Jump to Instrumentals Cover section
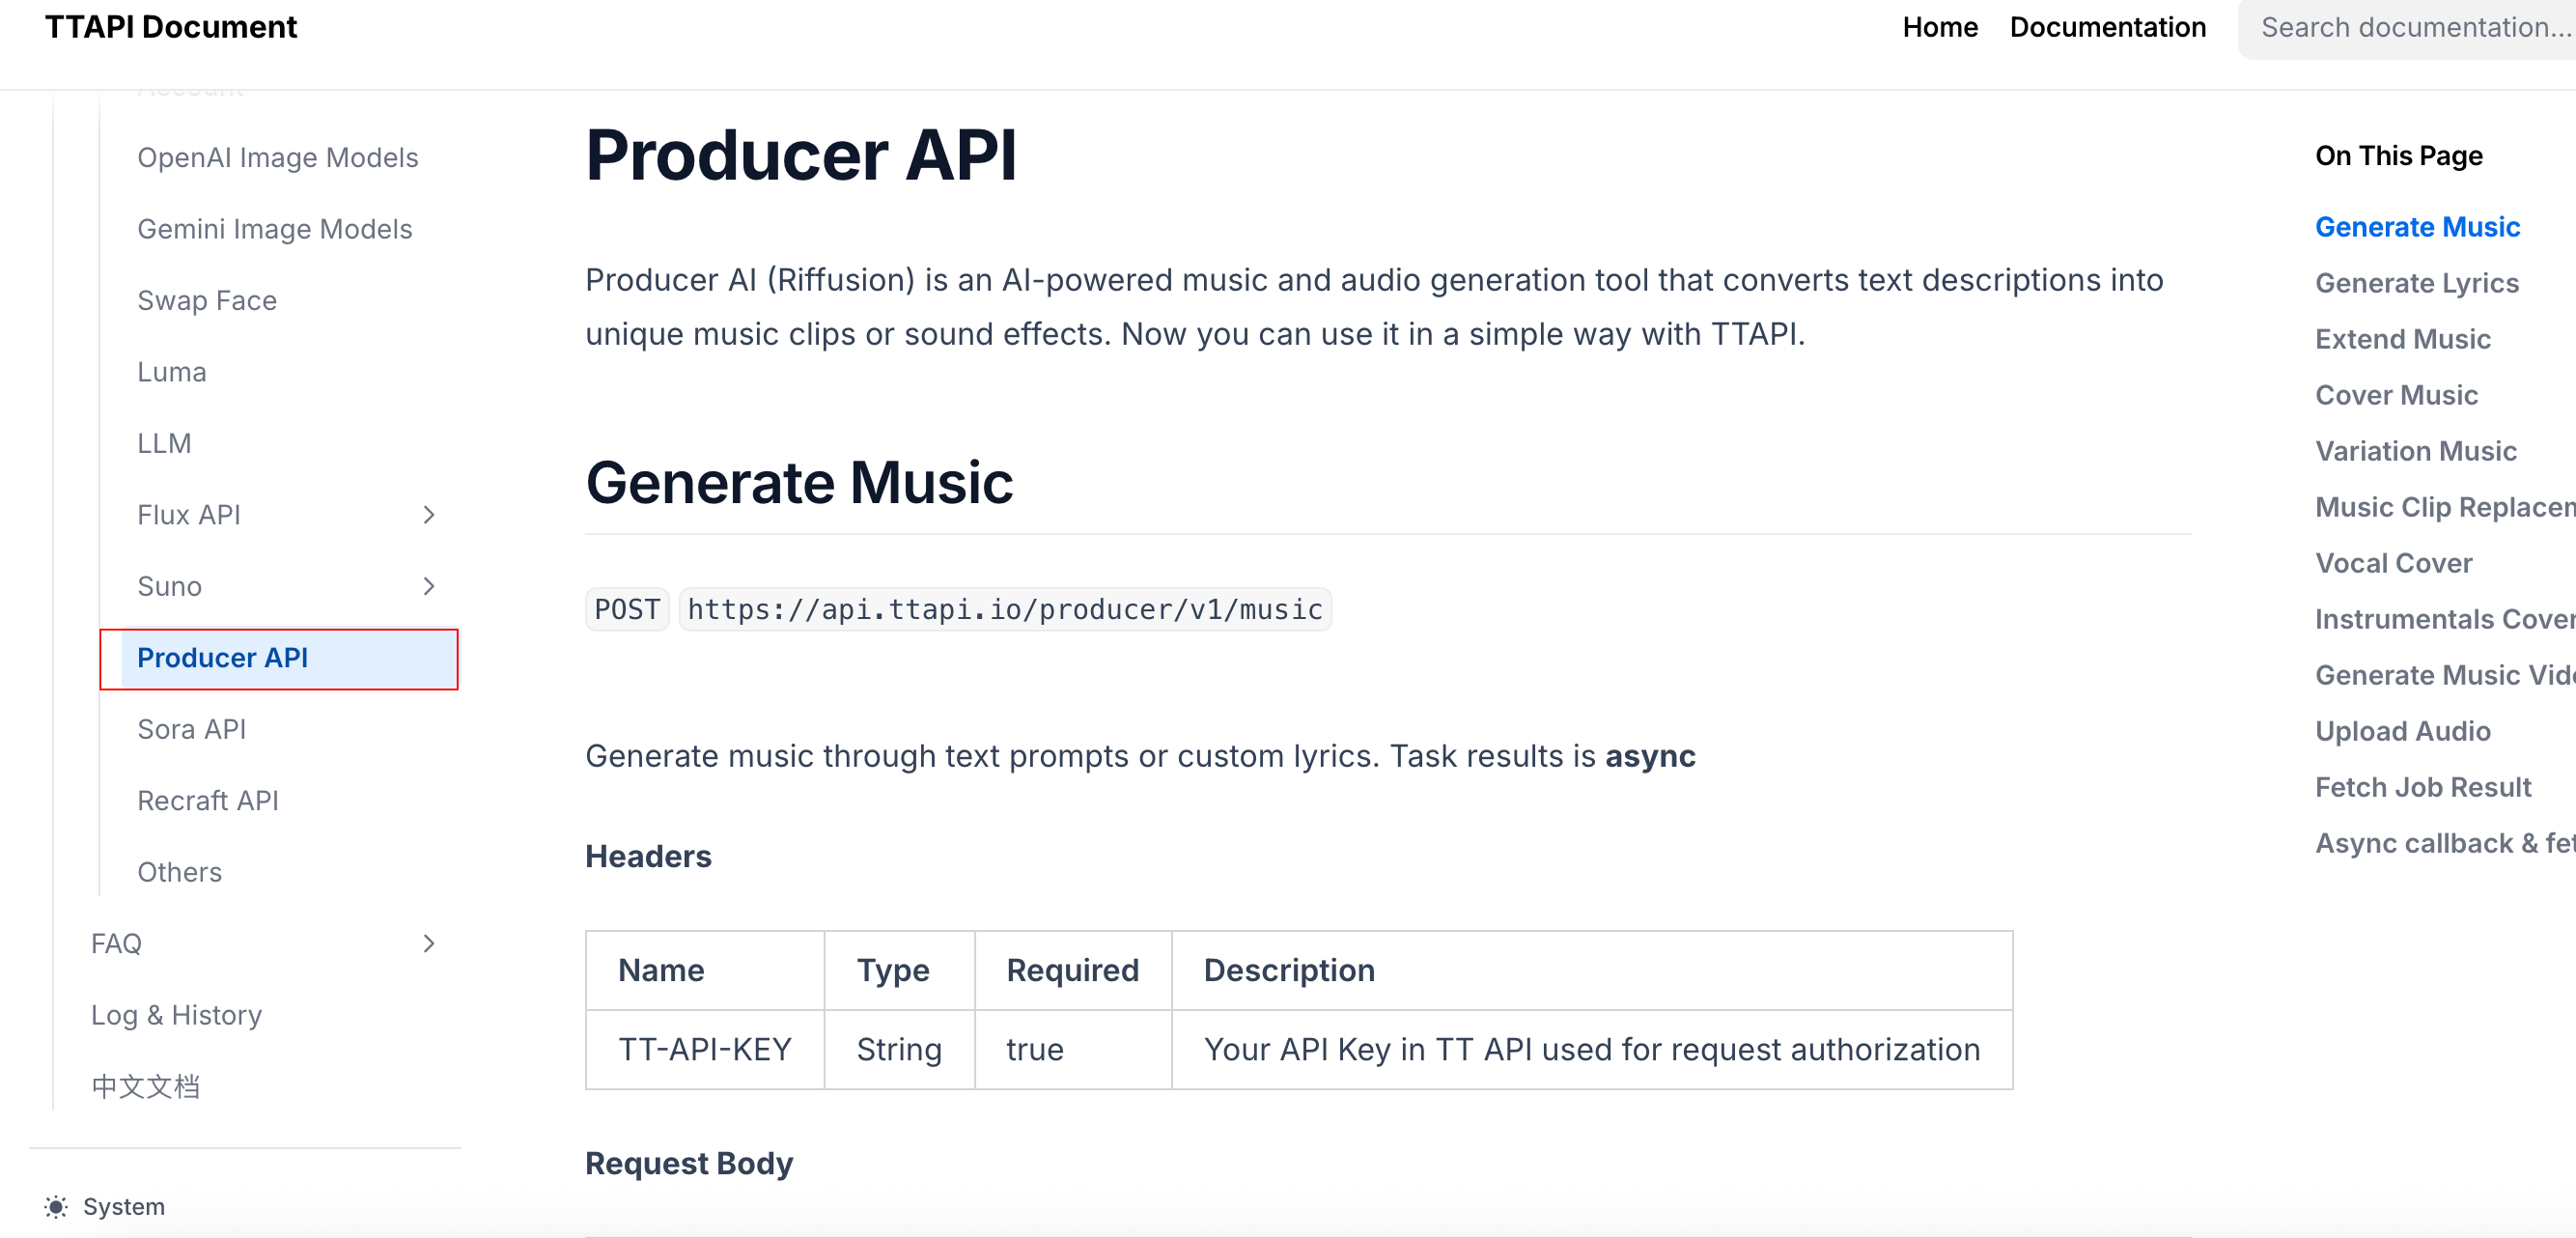The height and width of the screenshot is (1238, 2576). pyautogui.click(x=2445, y=619)
